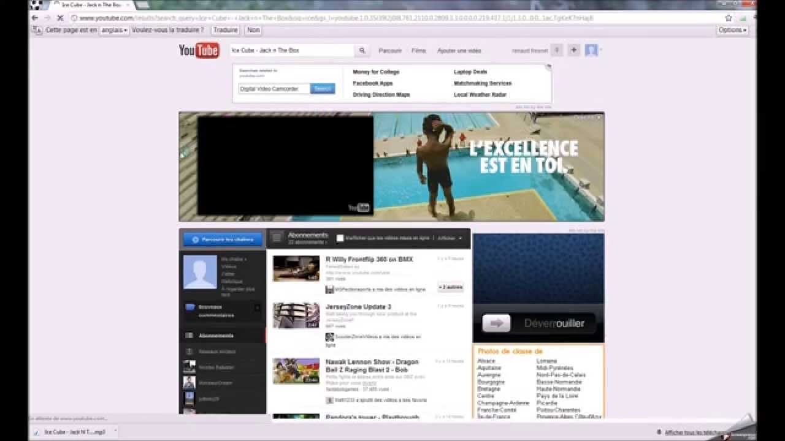
Task: Go back using the browser back arrow
Action: click(x=35, y=18)
